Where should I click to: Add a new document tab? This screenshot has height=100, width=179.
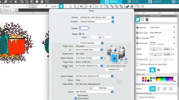tap(17, 10)
